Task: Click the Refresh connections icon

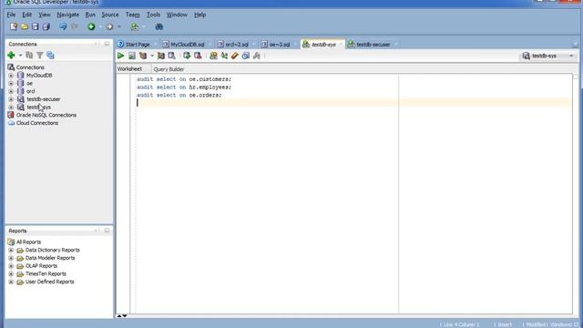Action: [29, 55]
